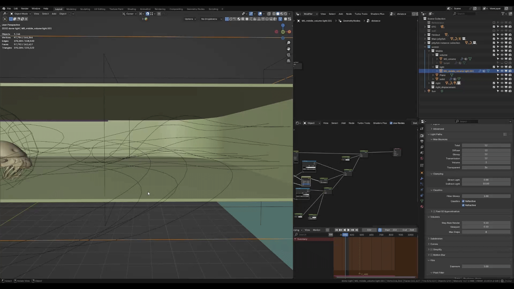Click new collection icon in outliner
Viewport: 514px width, 289px height.
pyautogui.click(x=510, y=14)
